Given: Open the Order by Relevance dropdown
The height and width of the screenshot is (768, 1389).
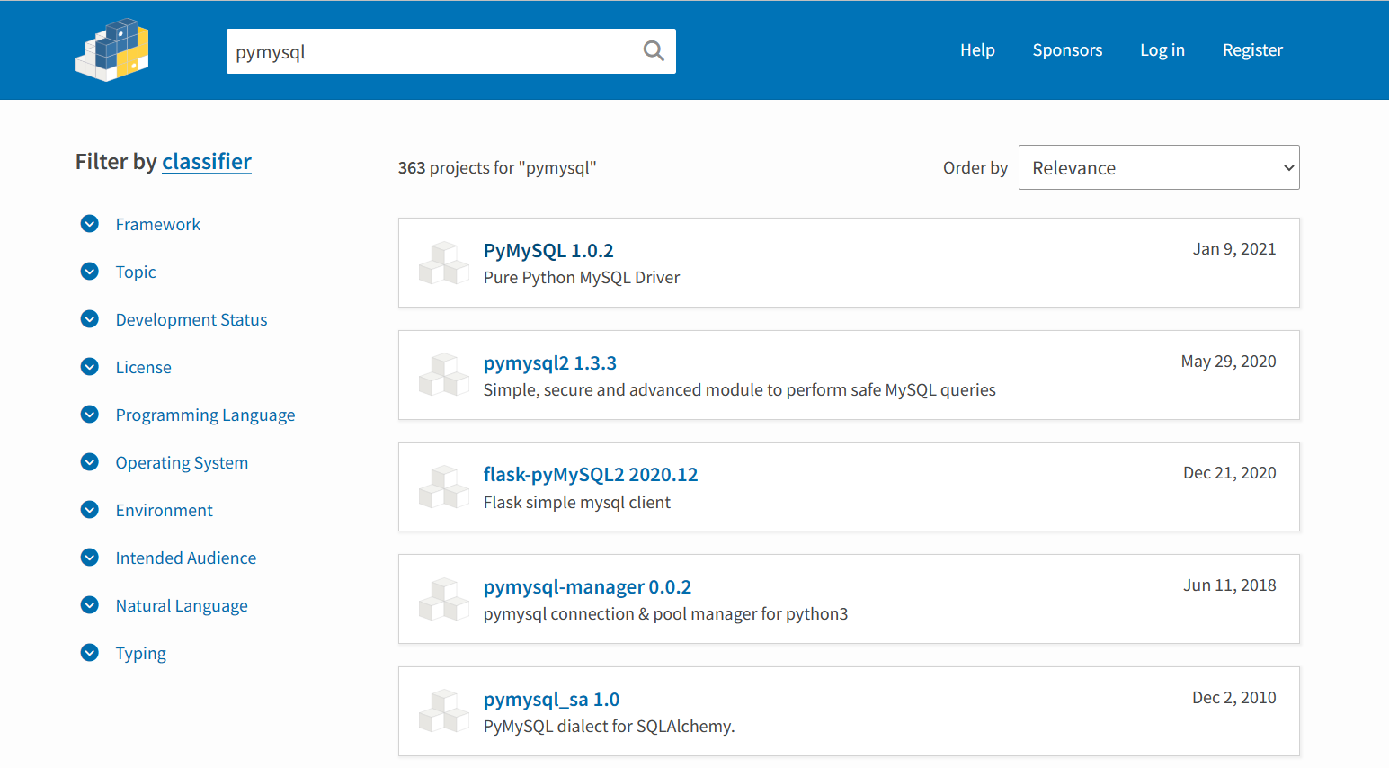Looking at the screenshot, I should (x=1158, y=167).
